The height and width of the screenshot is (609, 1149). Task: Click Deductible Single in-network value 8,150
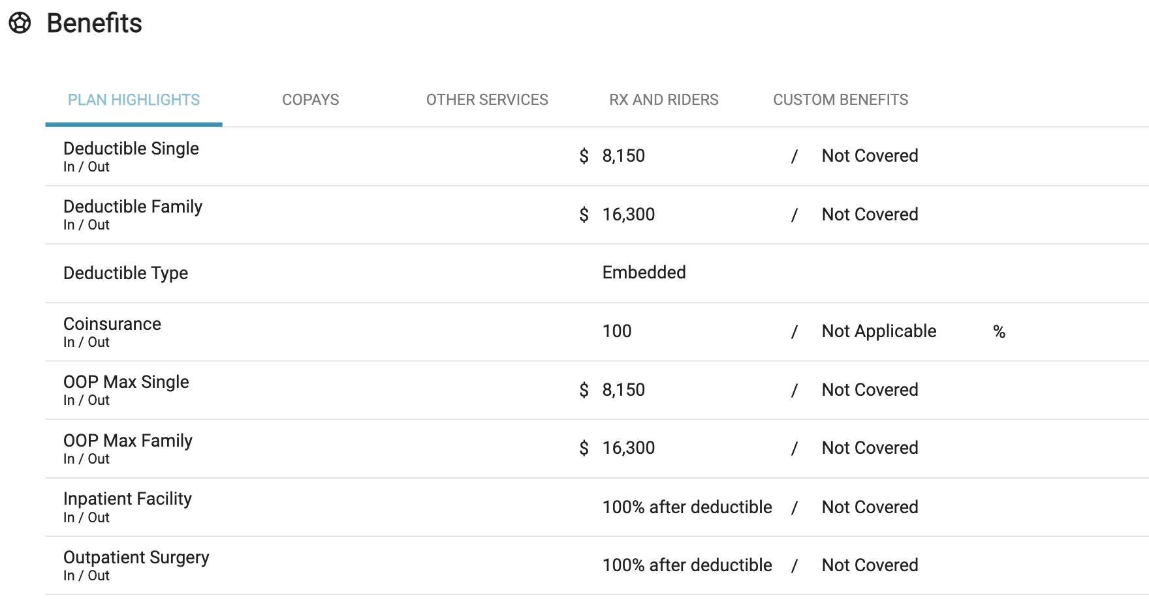pyautogui.click(x=623, y=156)
